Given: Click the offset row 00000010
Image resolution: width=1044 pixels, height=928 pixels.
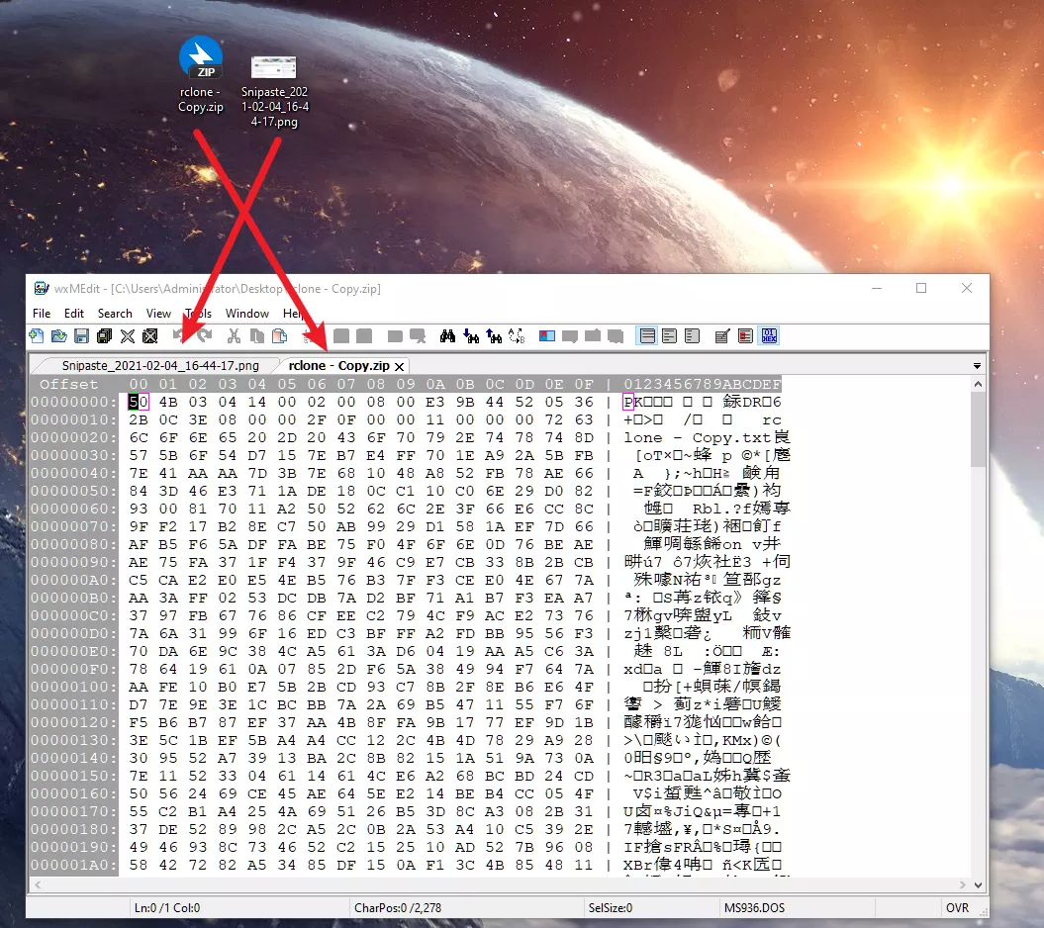Looking at the screenshot, I should 73,420.
